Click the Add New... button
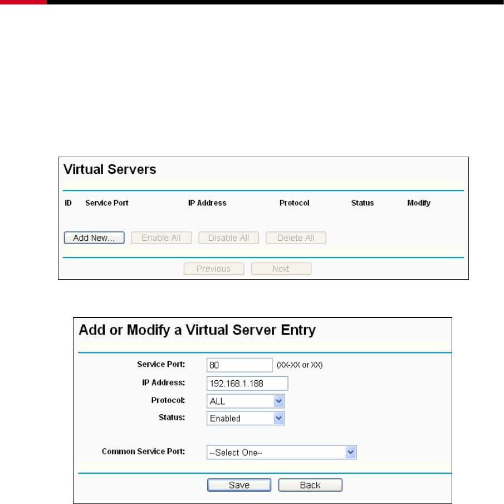This screenshot has width=504, height=504. pos(94,238)
